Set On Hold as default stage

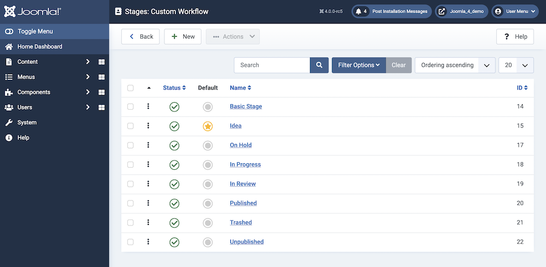pyautogui.click(x=207, y=145)
